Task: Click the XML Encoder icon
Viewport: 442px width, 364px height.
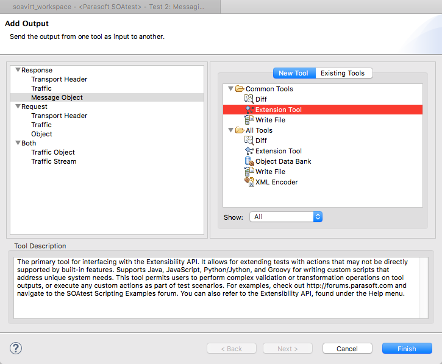Action: 249,182
